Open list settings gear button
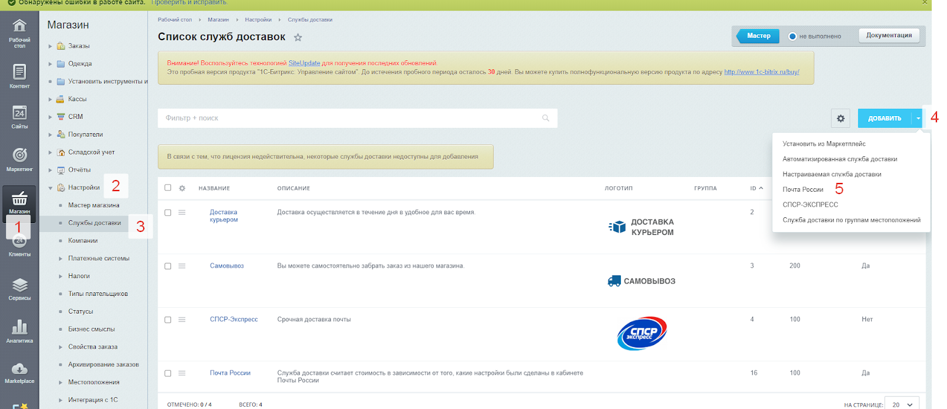This screenshot has width=947, height=409. pyautogui.click(x=840, y=118)
